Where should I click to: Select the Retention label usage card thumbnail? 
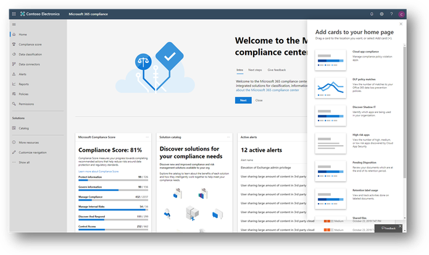click(330, 199)
